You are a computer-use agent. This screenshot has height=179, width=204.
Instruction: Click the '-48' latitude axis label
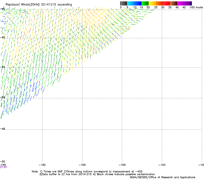point(2,129)
